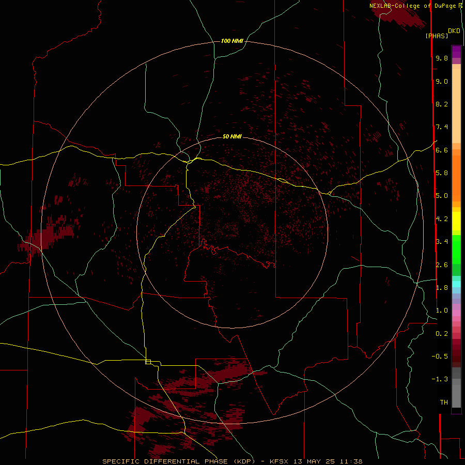Click the 100 NMI range ring label

pyautogui.click(x=232, y=41)
